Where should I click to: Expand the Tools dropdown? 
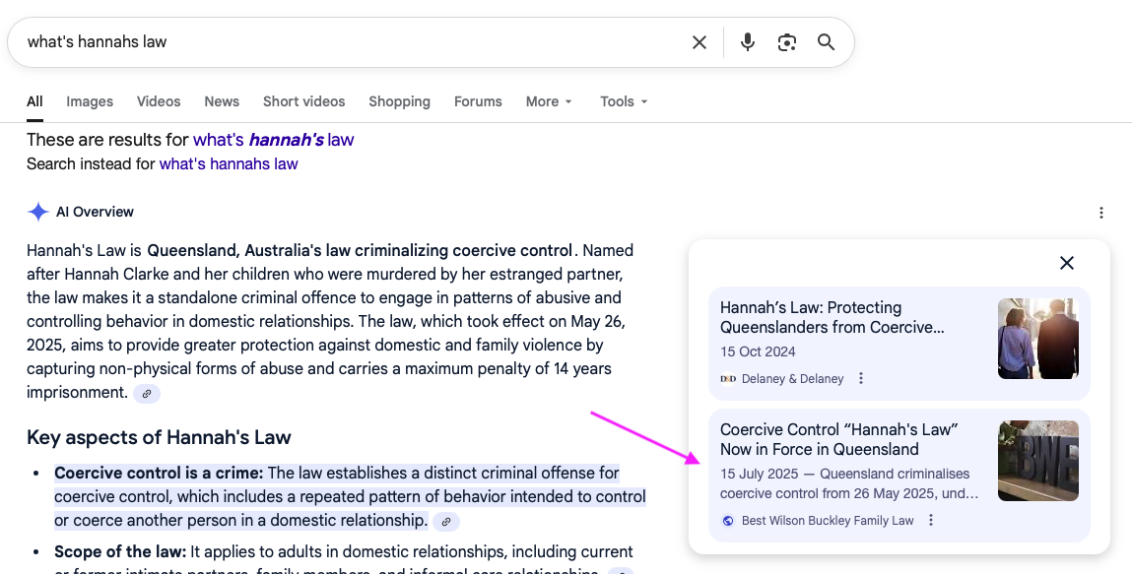click(x=624, y=101)
